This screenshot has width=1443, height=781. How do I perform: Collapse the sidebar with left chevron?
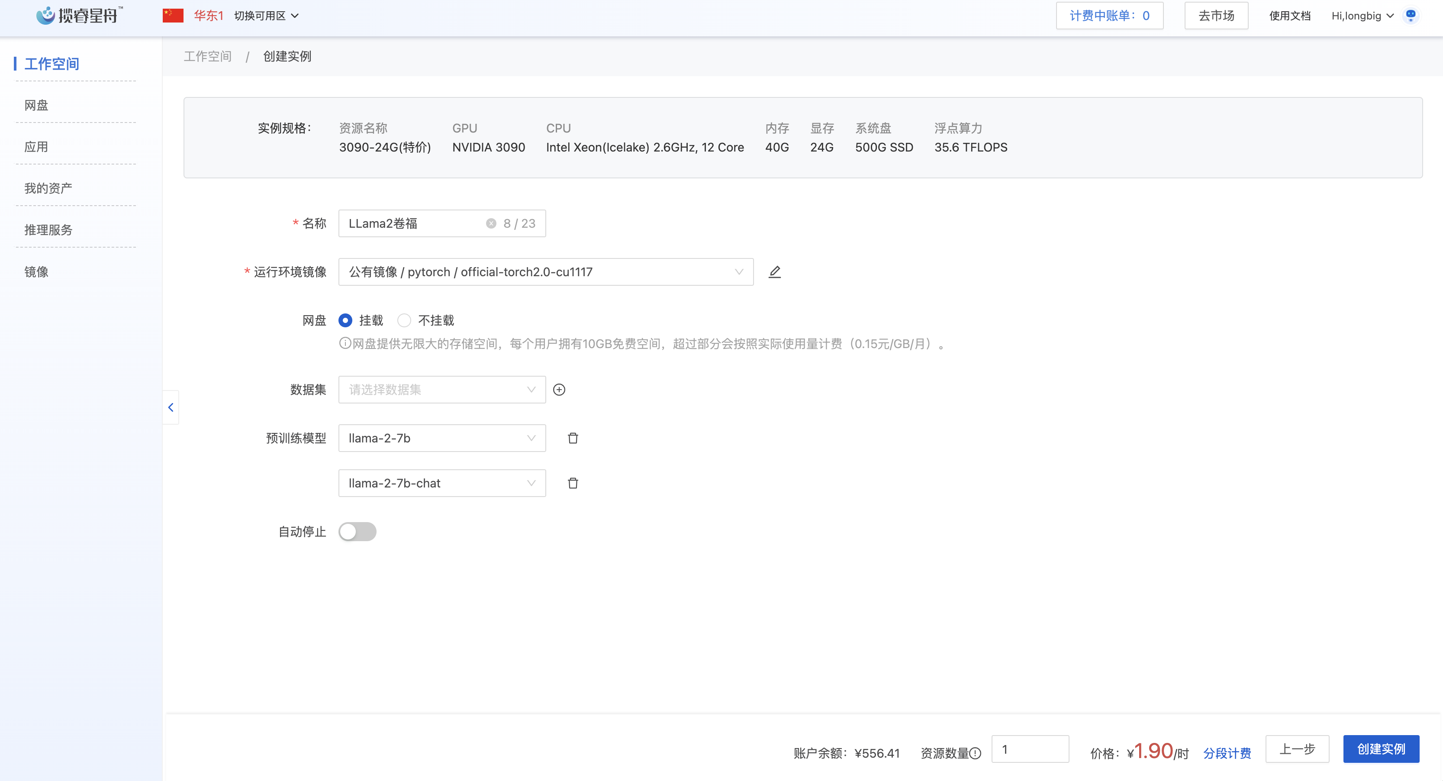pos(171,407)
